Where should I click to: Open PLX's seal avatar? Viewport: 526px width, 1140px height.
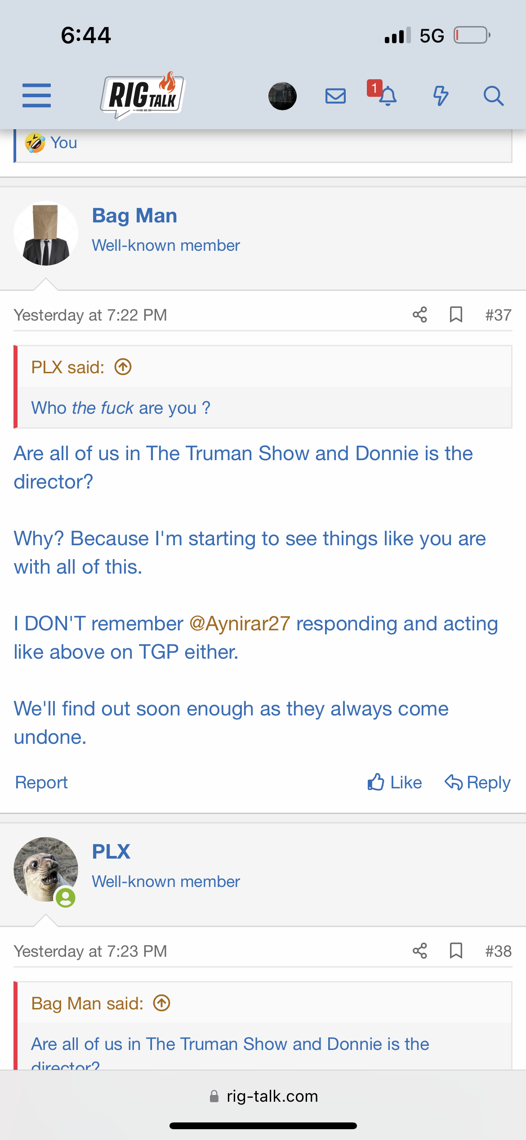(x=45, y=869)
